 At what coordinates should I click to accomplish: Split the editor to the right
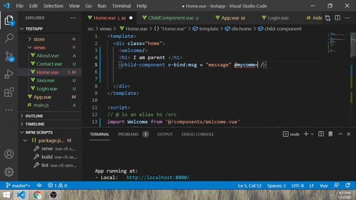coord(338,18)
